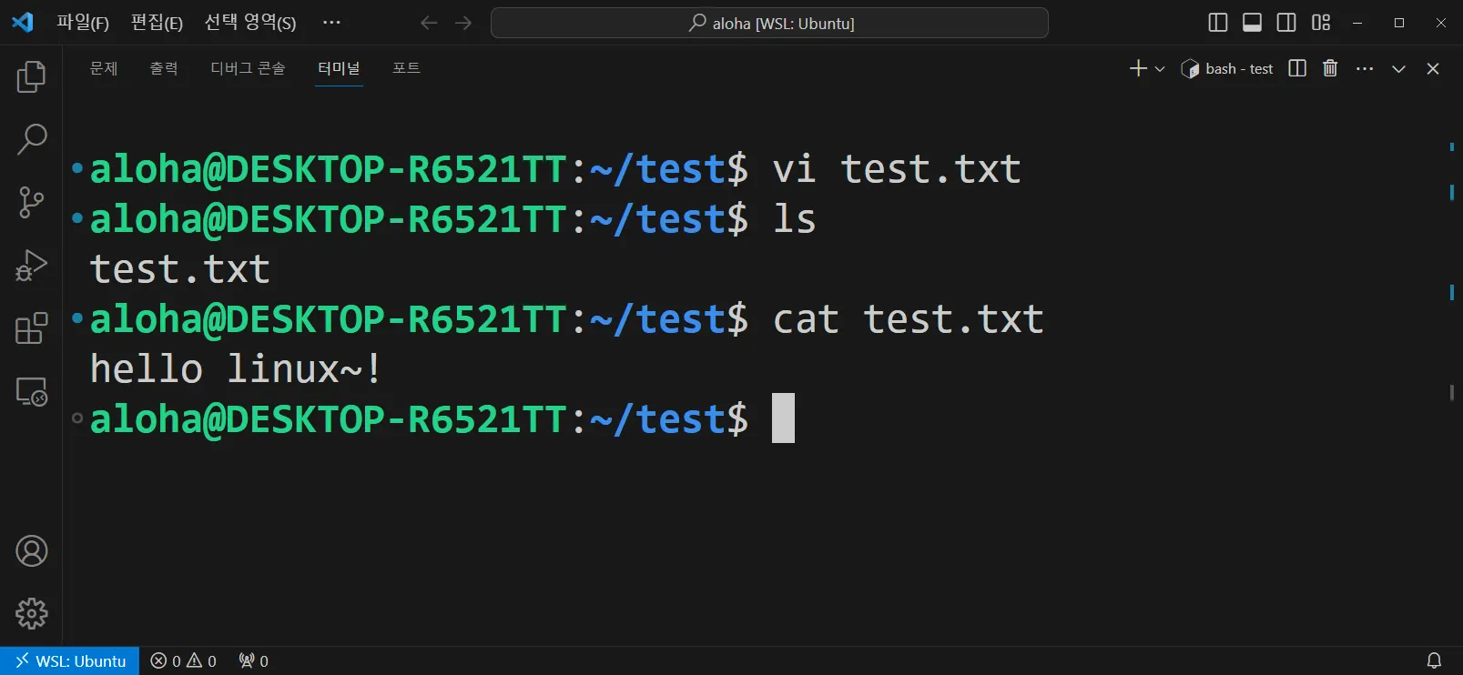Switch to the 출력 tab
Image resolution: width=1463 pixels, height=675 pixels.
(164, 68)
